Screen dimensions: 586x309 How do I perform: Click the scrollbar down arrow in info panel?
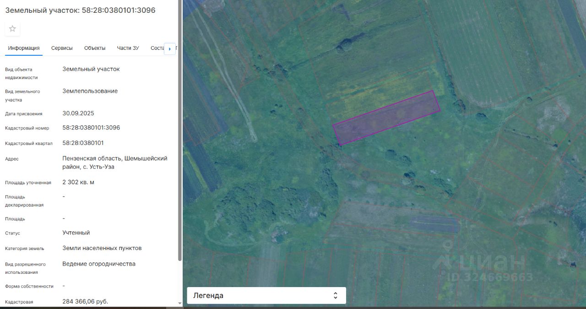pyautogui.click(x=179, y=303)
